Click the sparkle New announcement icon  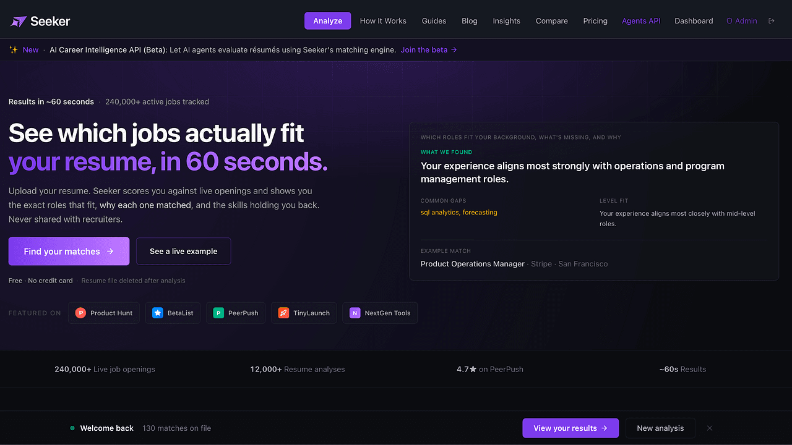(x=14, y=50)
